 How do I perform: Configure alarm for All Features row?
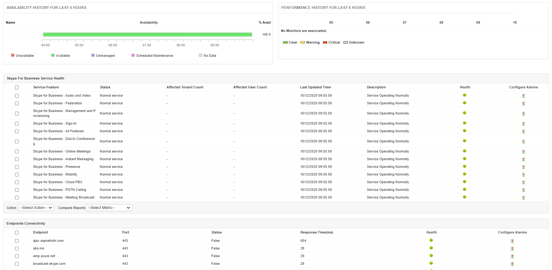coord(523,131)
